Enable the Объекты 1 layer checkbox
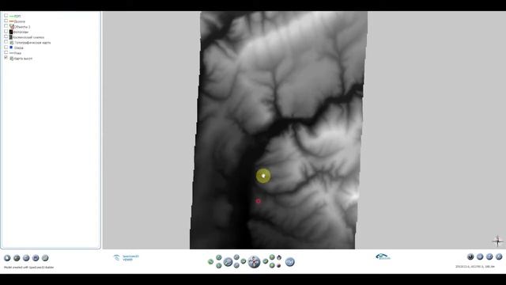Image resolution: width=506 pixels, height=285 pixels. (6, 26)
